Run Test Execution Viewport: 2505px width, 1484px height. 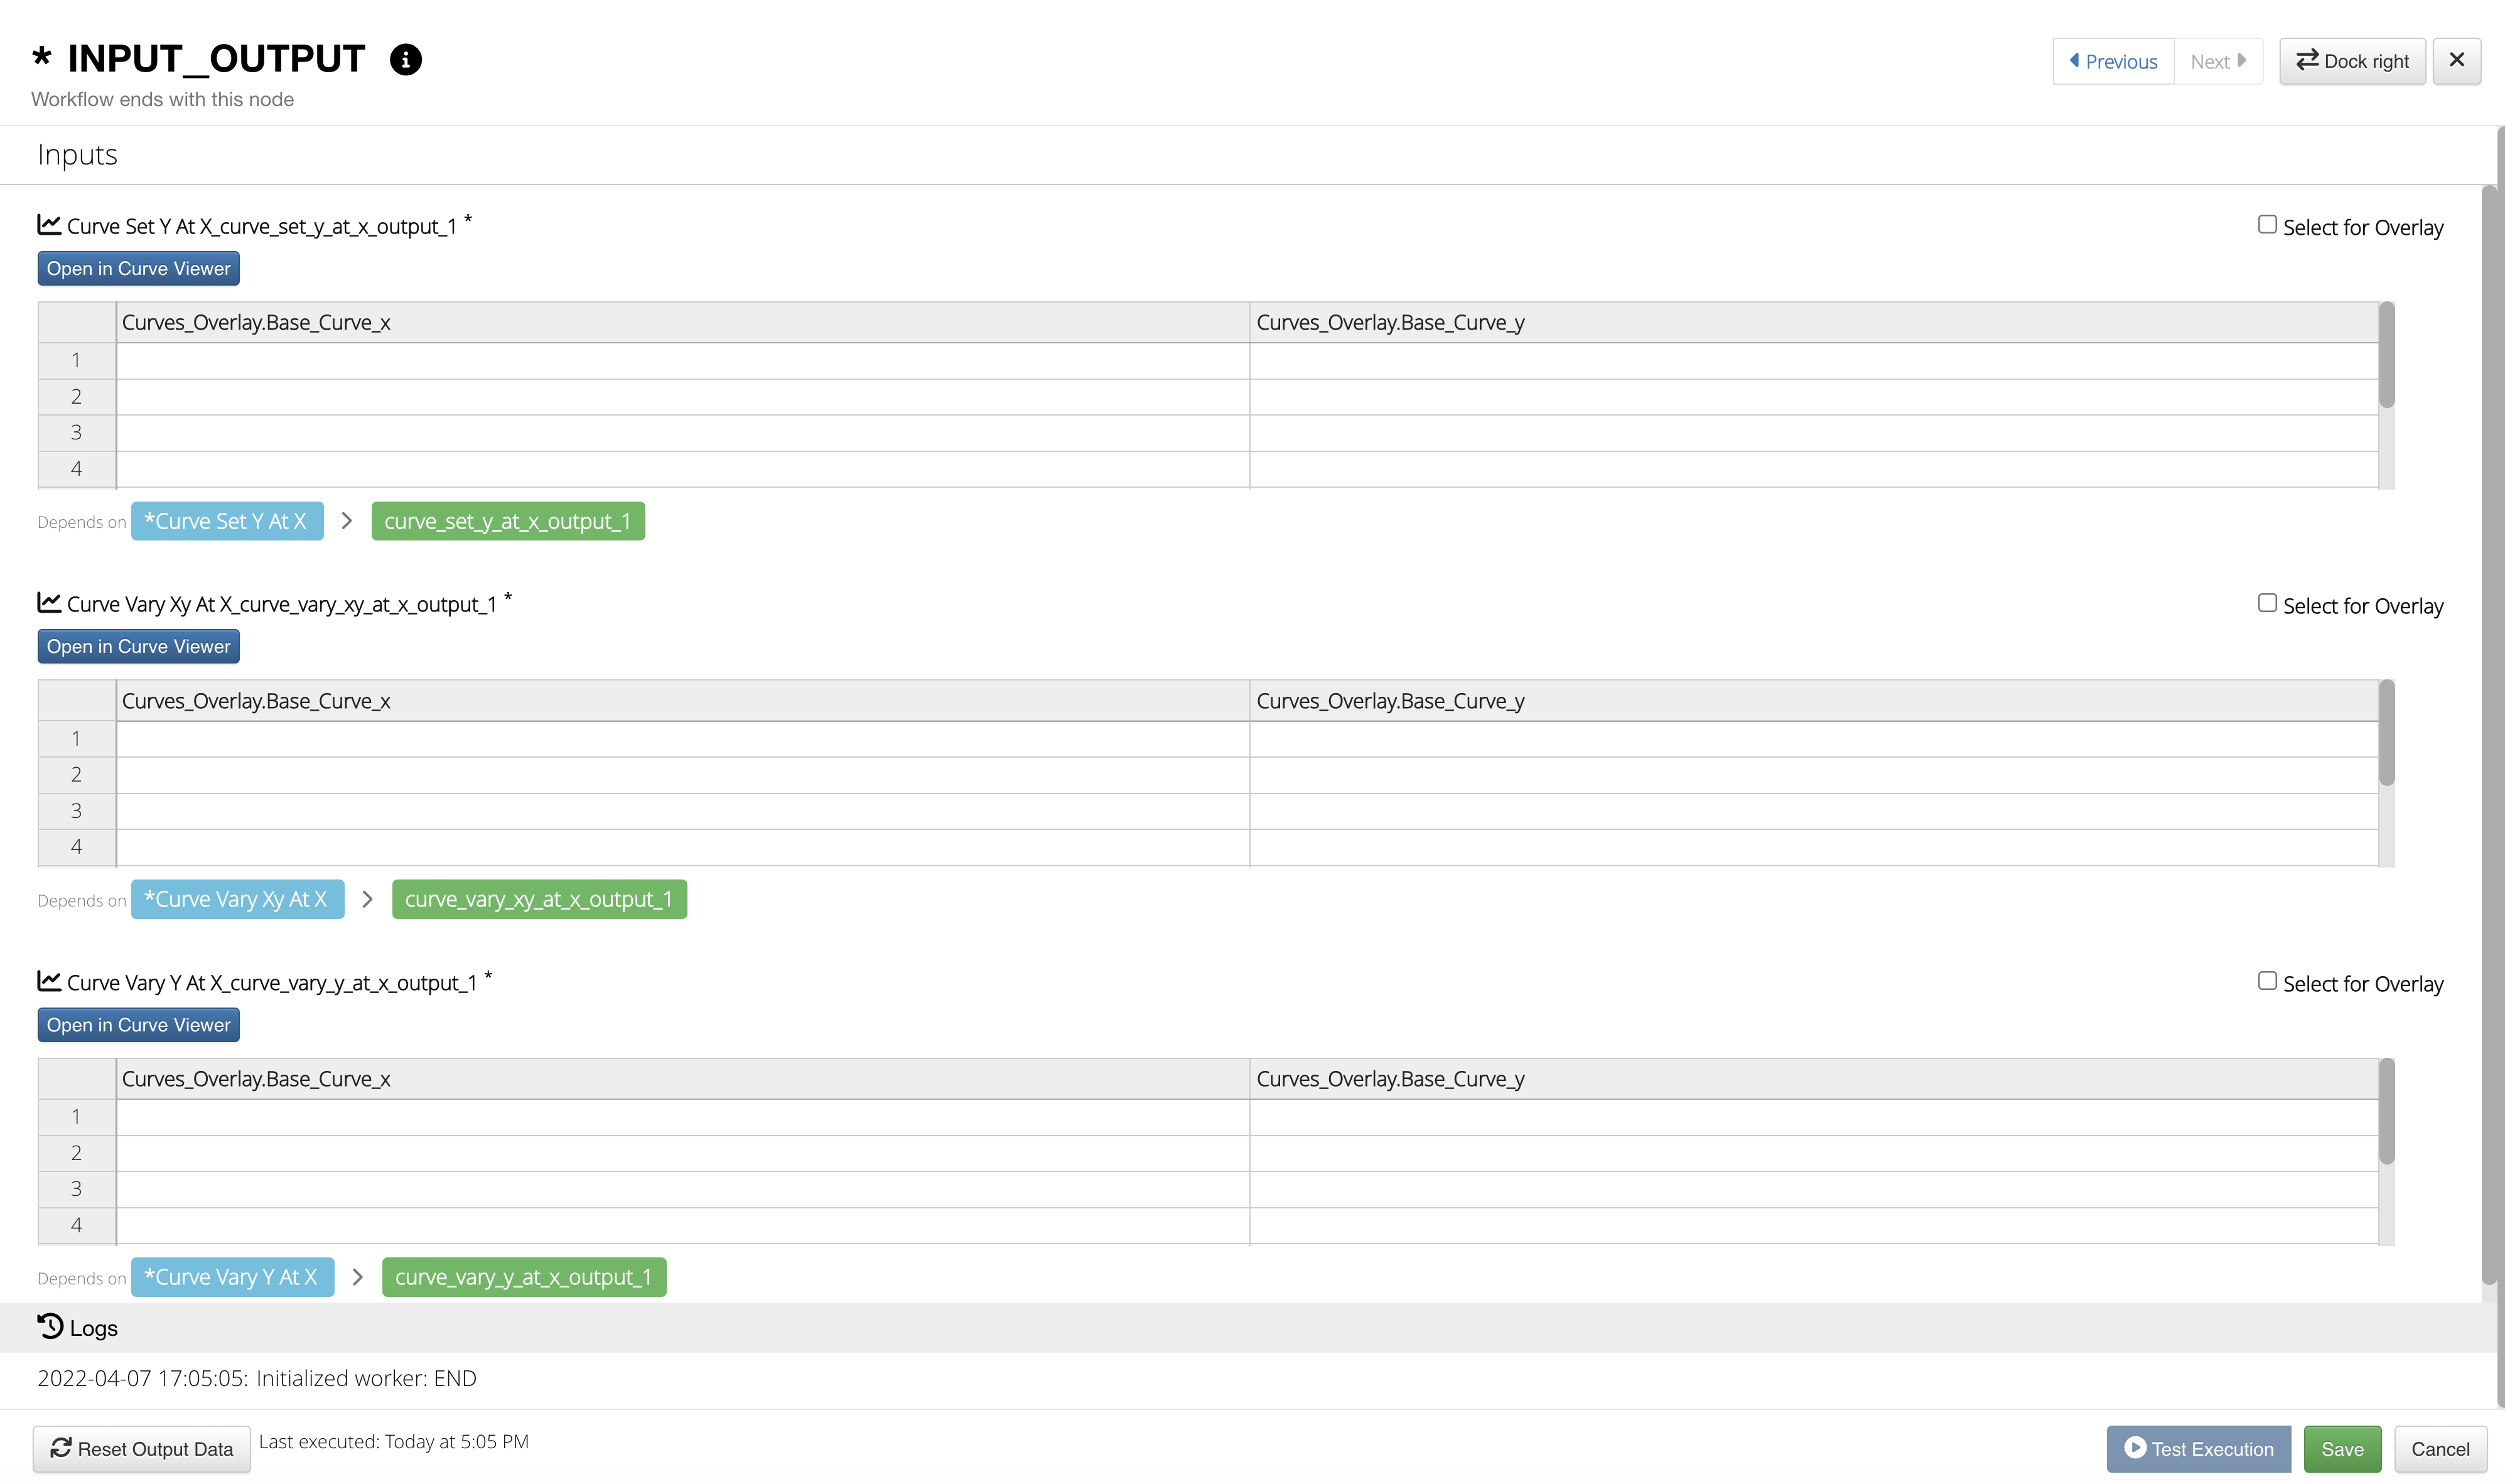point(2198,1449)
